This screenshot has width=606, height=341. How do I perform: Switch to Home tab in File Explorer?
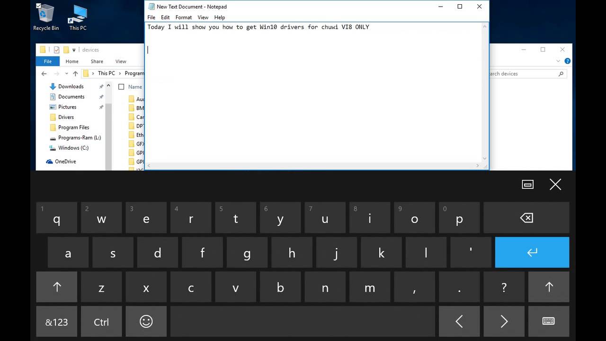point(72,61)
